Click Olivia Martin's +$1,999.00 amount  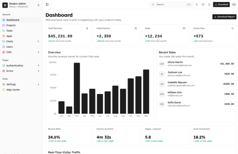[x=227, y=64]
